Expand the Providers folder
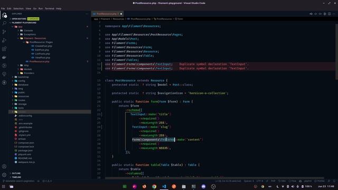 point(29,73)
